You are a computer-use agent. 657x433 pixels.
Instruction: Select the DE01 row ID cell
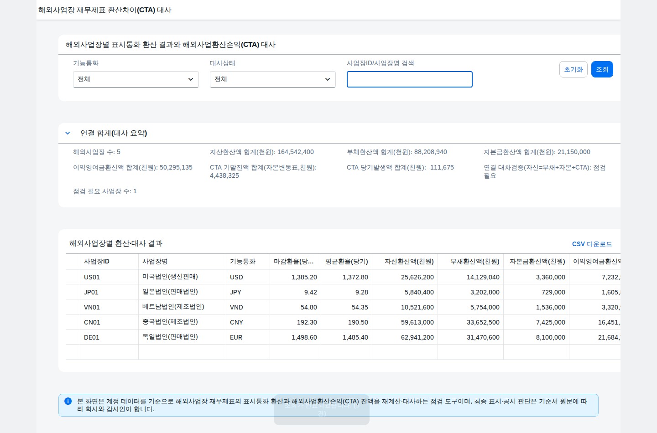[109, 337]
